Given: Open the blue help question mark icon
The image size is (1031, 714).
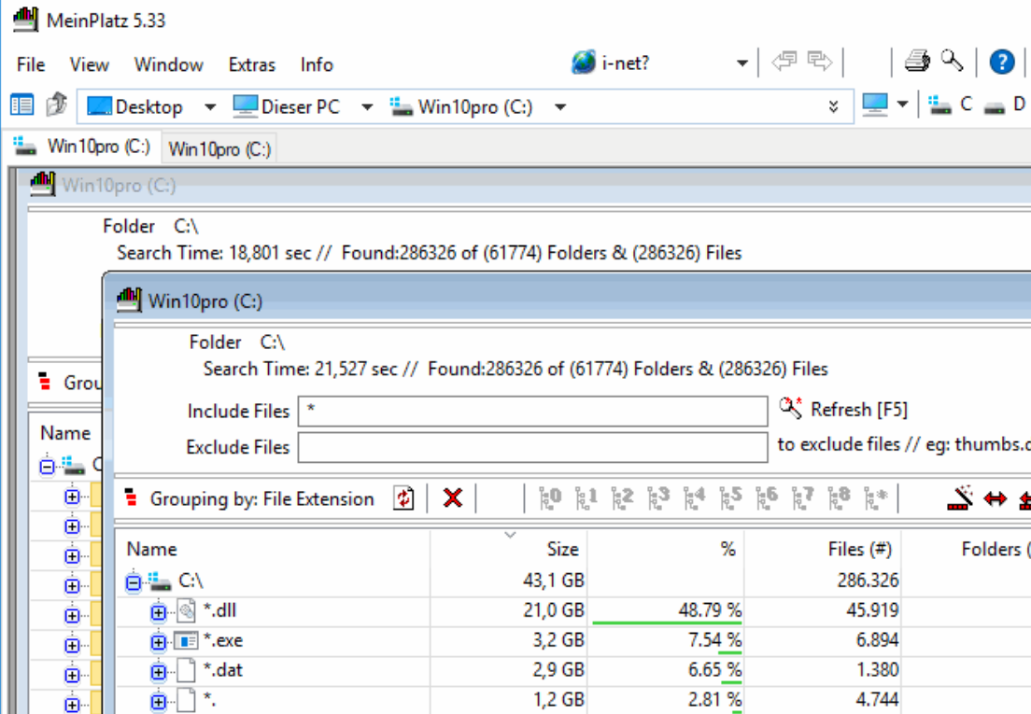Looking at the screenshot, I should [1001, 63].
